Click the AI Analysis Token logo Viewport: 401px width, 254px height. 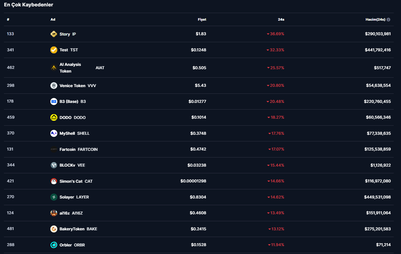54,68
